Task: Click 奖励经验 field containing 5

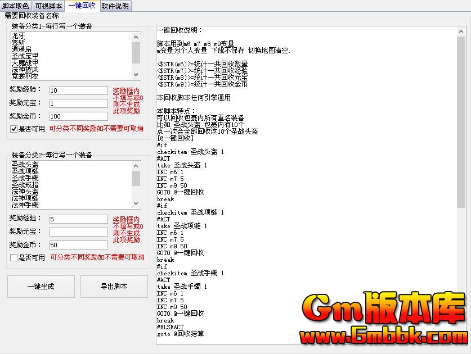Action: click(x=78, y=219)
